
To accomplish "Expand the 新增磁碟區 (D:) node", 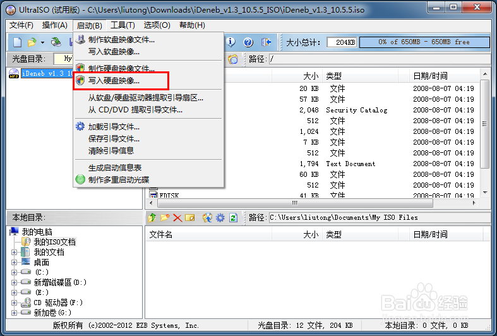I will click(x=14, y=282).
